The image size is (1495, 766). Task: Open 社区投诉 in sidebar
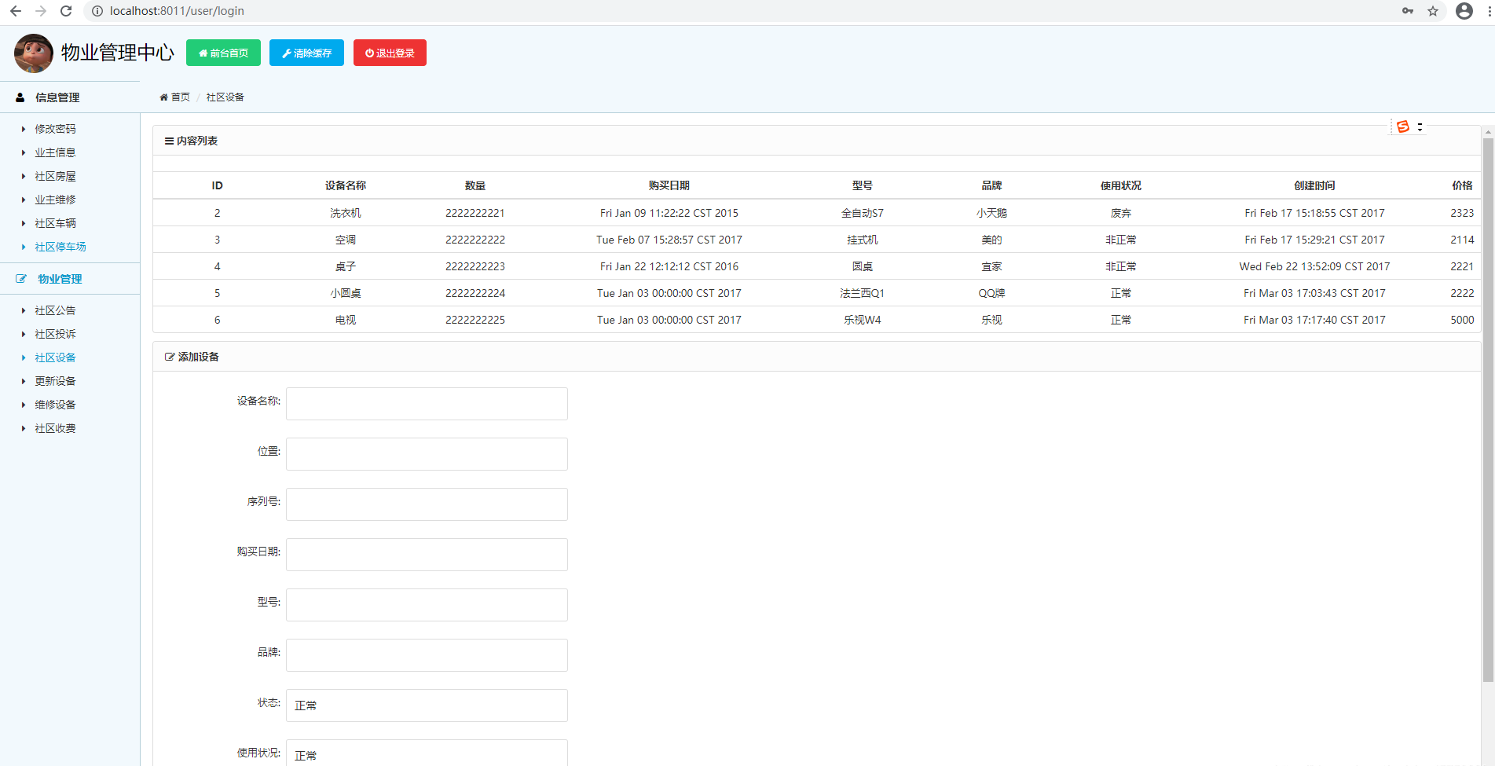[55, 334]
